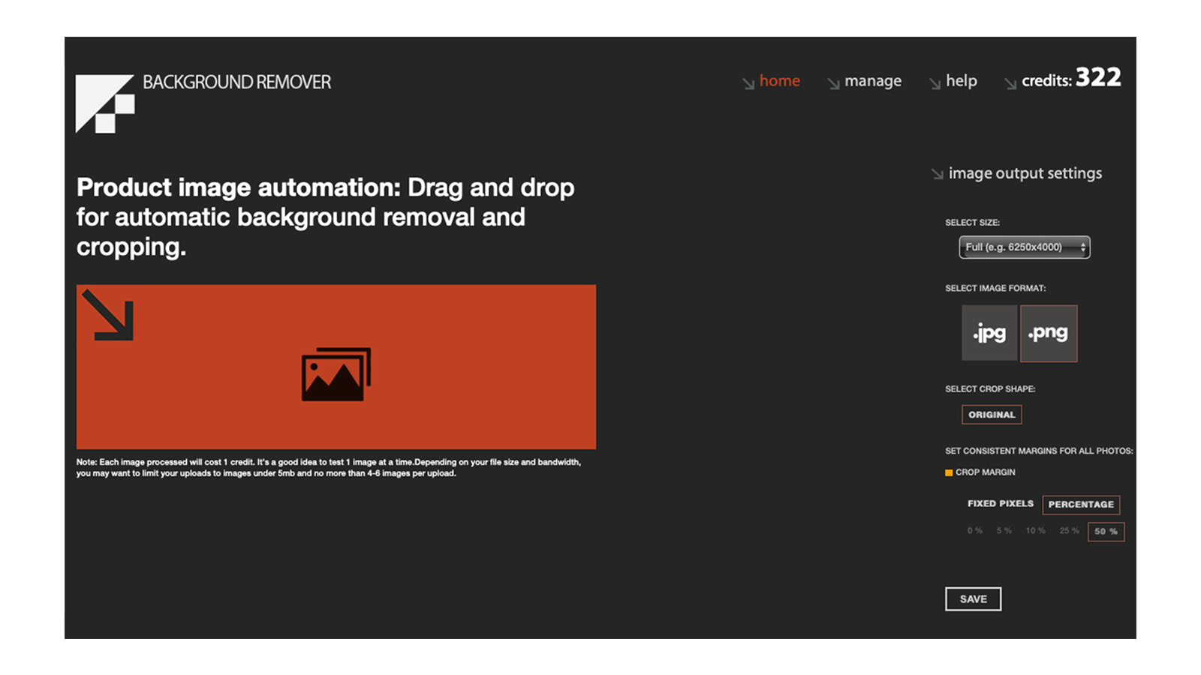Click the arrow icon beside the credits counter

[1010, 82]
